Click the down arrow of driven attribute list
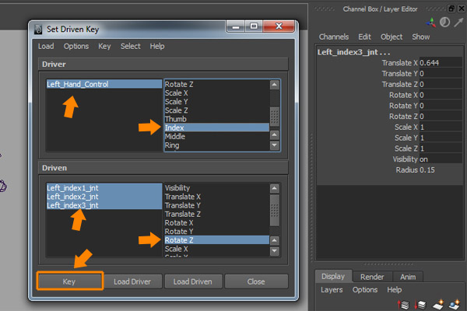Viewport: 467px width, 311px height. [x=274, y=251]
